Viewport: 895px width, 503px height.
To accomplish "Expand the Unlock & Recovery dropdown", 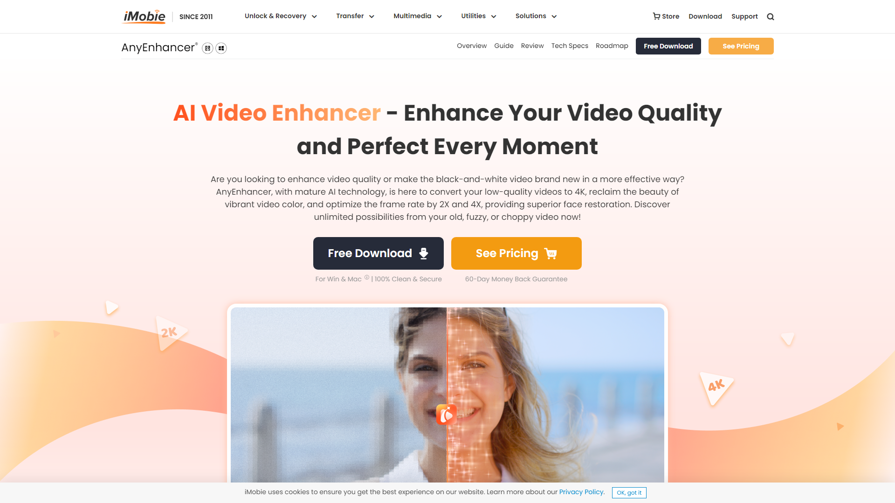I will pos(279,17).
